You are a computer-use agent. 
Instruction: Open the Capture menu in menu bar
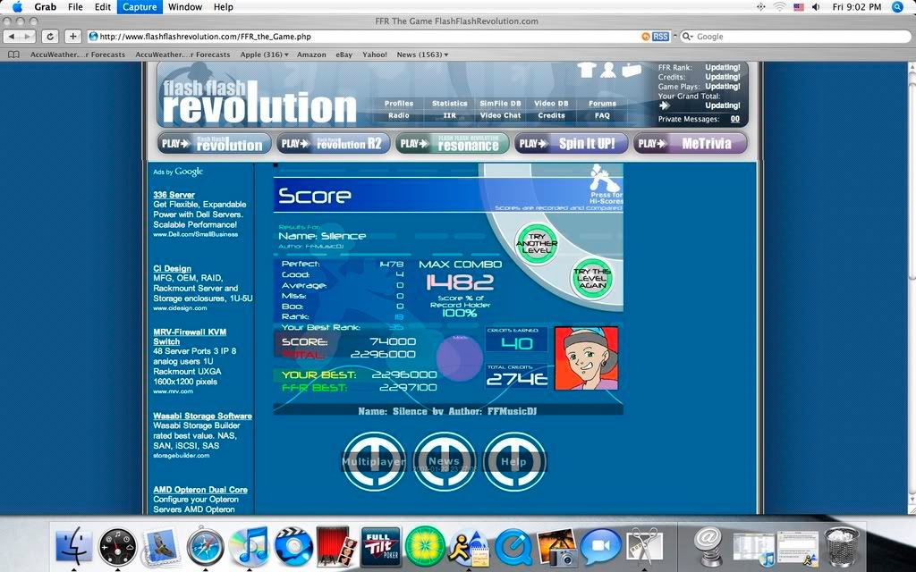click(139, 7)
